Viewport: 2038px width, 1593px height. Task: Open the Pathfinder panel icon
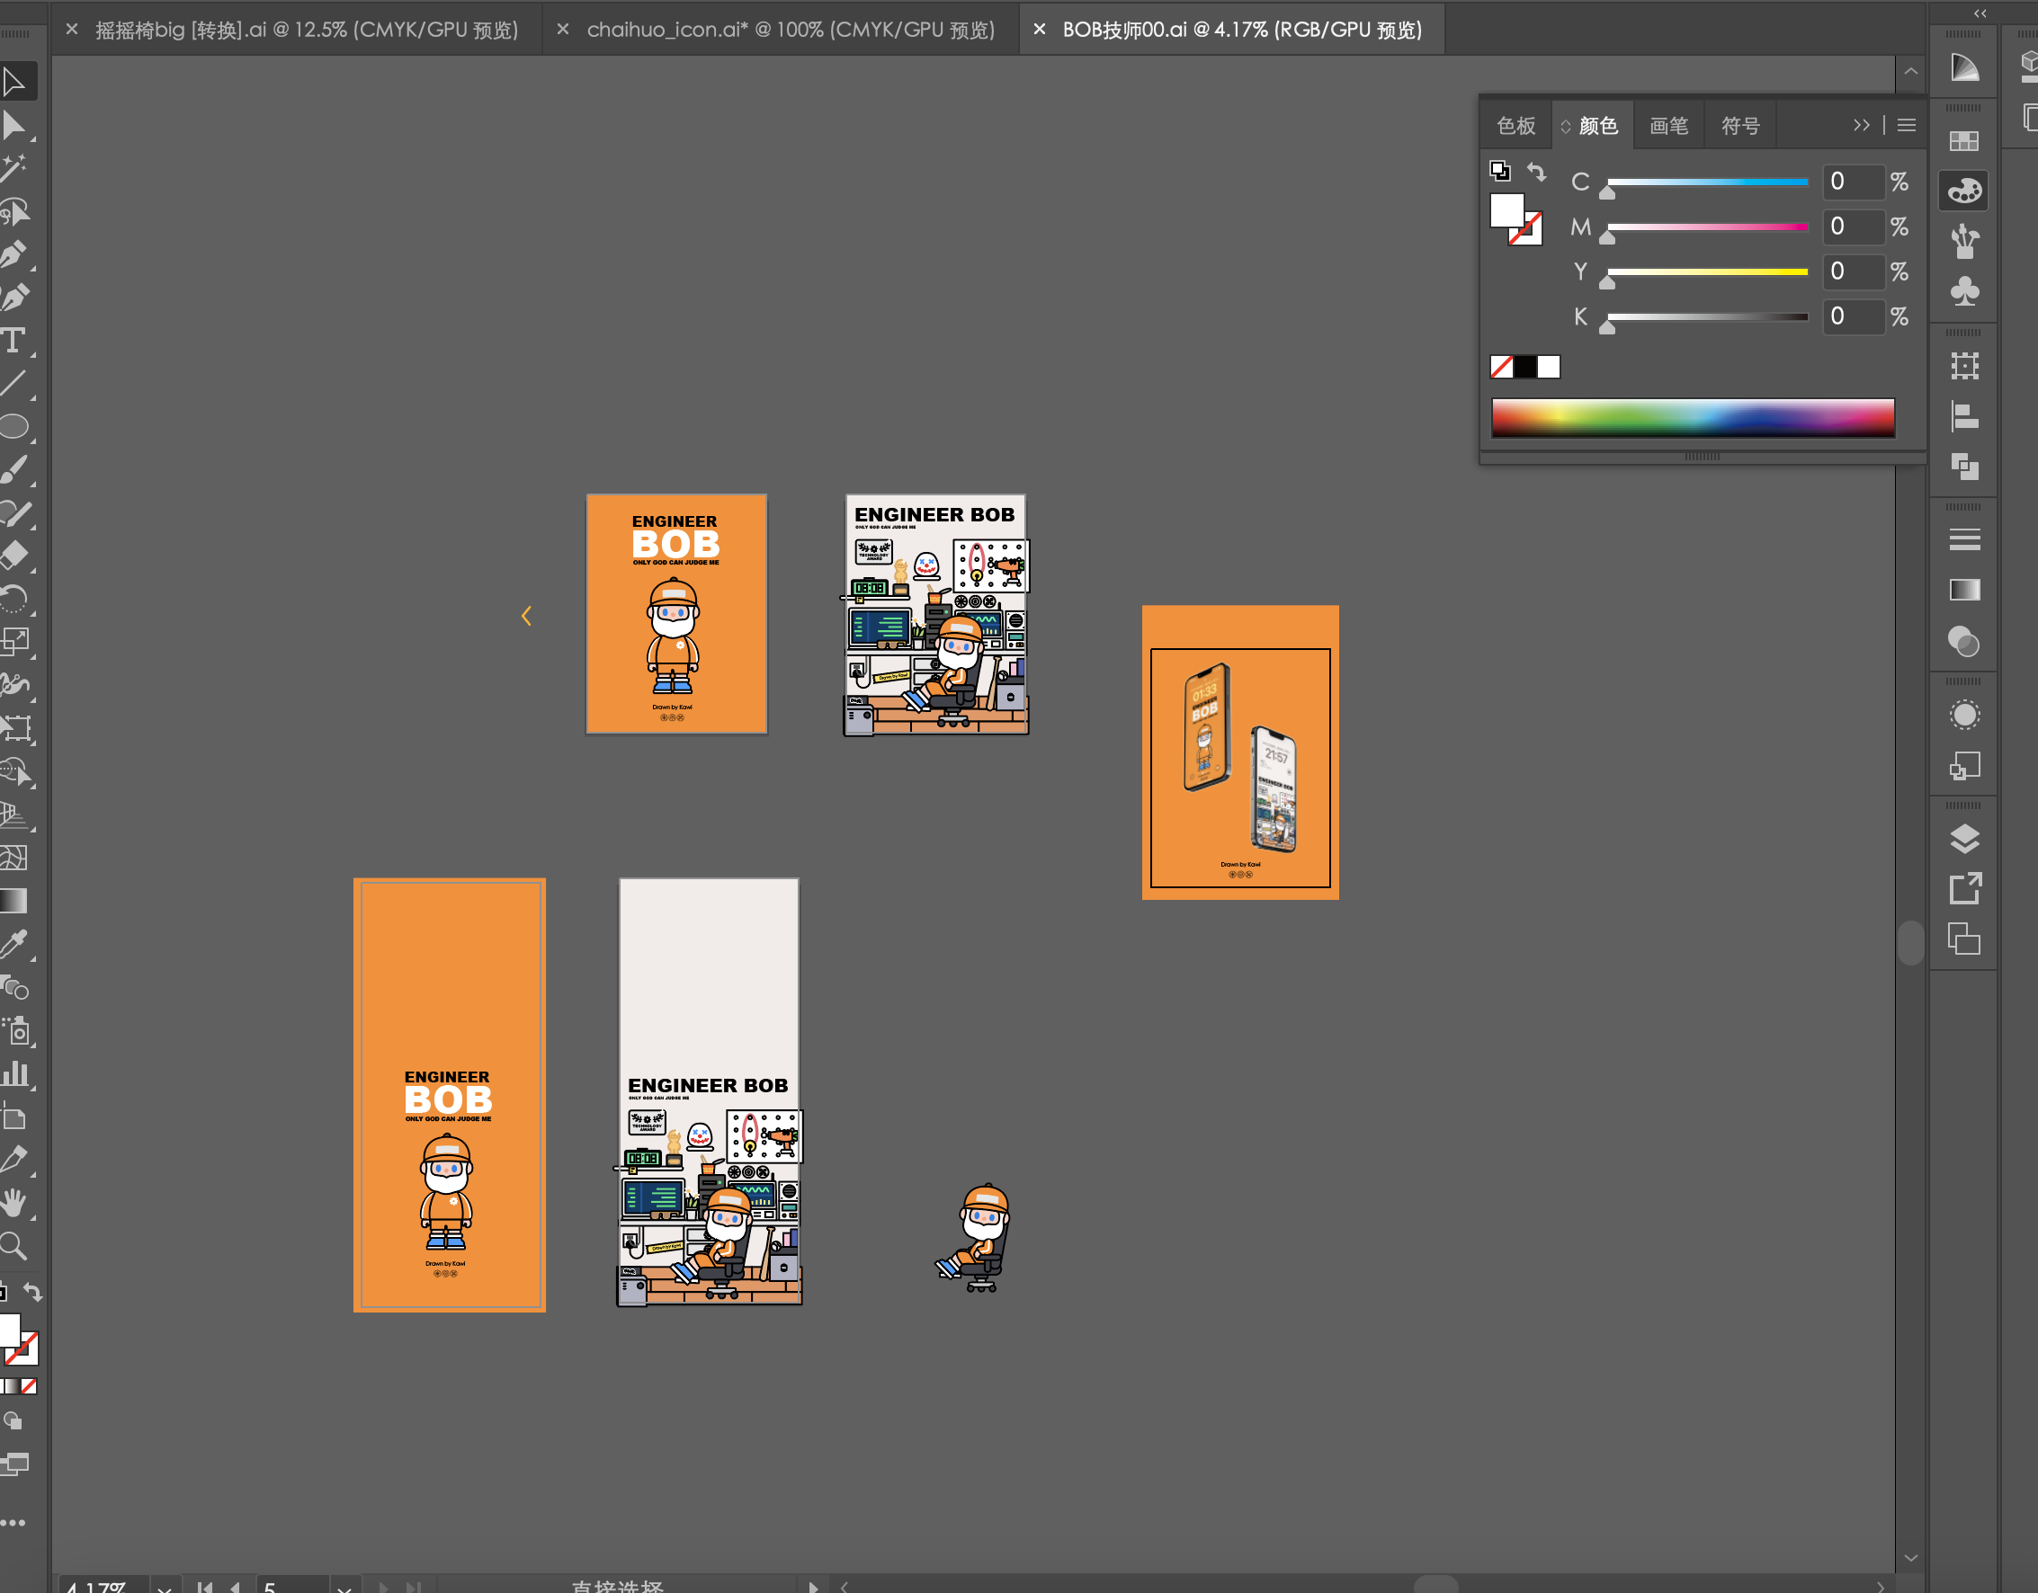(1964, 467)
